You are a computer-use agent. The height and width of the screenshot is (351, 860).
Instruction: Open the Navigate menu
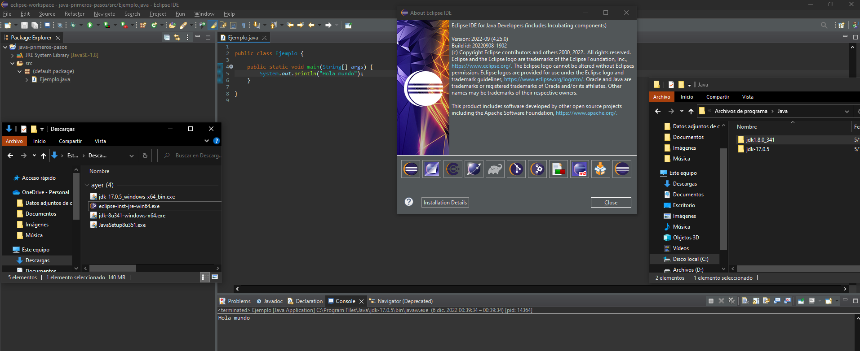point(104,14)
